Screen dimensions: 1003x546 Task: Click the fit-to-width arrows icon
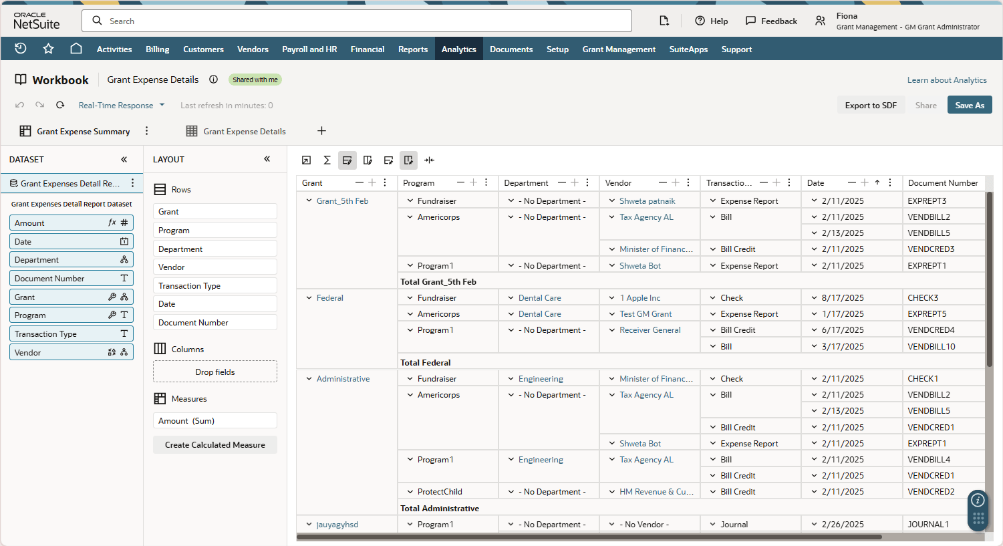[429, 160]
